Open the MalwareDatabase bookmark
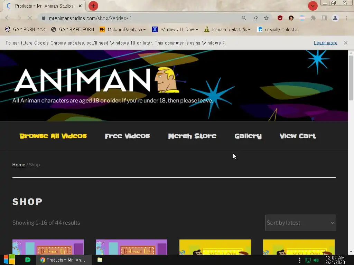 pyautogui.click(x=123, y=30)
